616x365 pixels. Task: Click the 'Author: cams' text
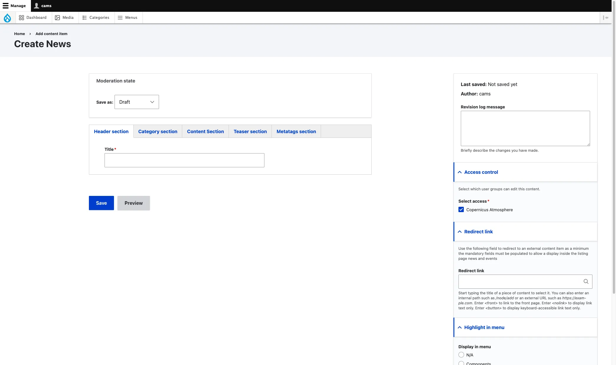click(476, 94)
